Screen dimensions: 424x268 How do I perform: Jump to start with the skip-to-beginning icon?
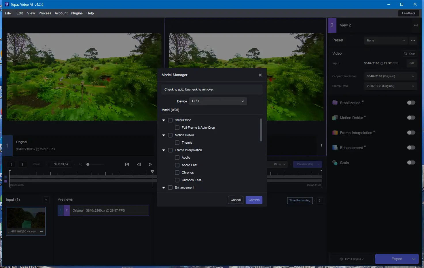[x=127, y=164]
